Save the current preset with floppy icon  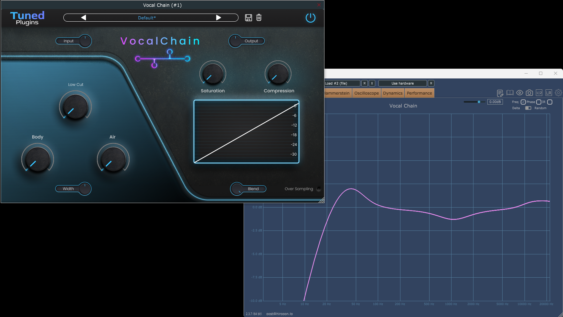[248, 18]
